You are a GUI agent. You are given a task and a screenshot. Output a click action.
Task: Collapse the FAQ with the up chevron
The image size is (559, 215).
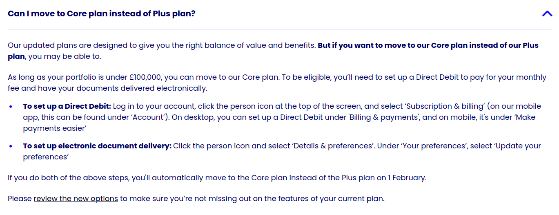tap(547, 13)
